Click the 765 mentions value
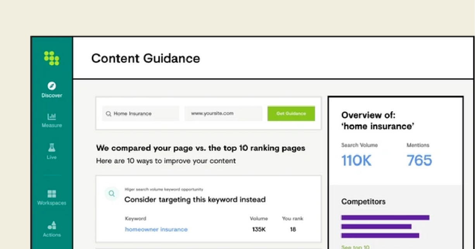Image resolution: width=475 pixels, height=249 pixels. click(419, 161)
